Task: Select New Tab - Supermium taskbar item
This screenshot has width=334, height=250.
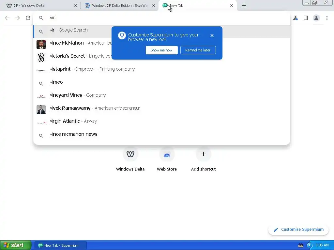Action: [x=61, y=245]
